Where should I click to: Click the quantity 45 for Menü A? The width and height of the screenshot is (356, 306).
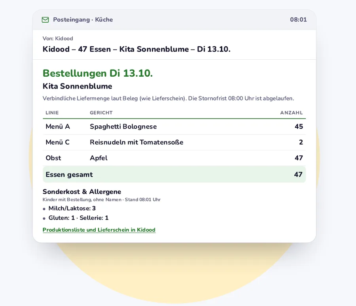[x=299, y=127]
